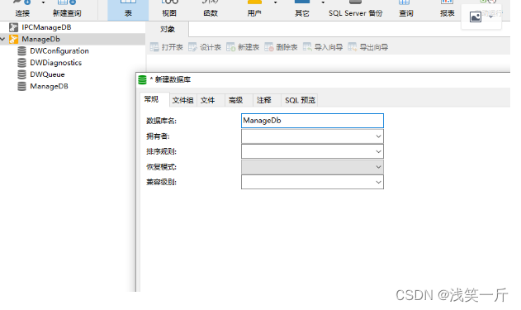
Task: Select the 表 tables toolbar button
Action: tap(128, 9)
